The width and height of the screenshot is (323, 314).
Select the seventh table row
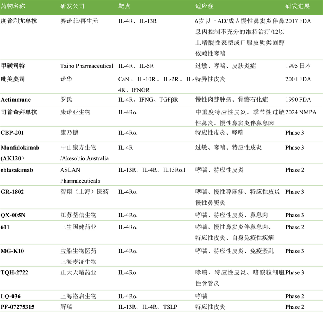coord(161,152)
